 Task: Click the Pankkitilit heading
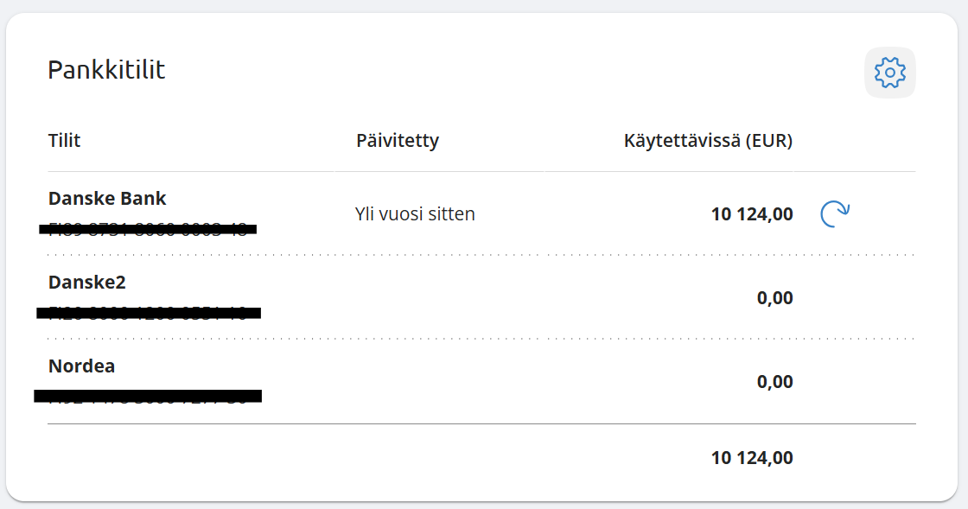click(106, 69)
